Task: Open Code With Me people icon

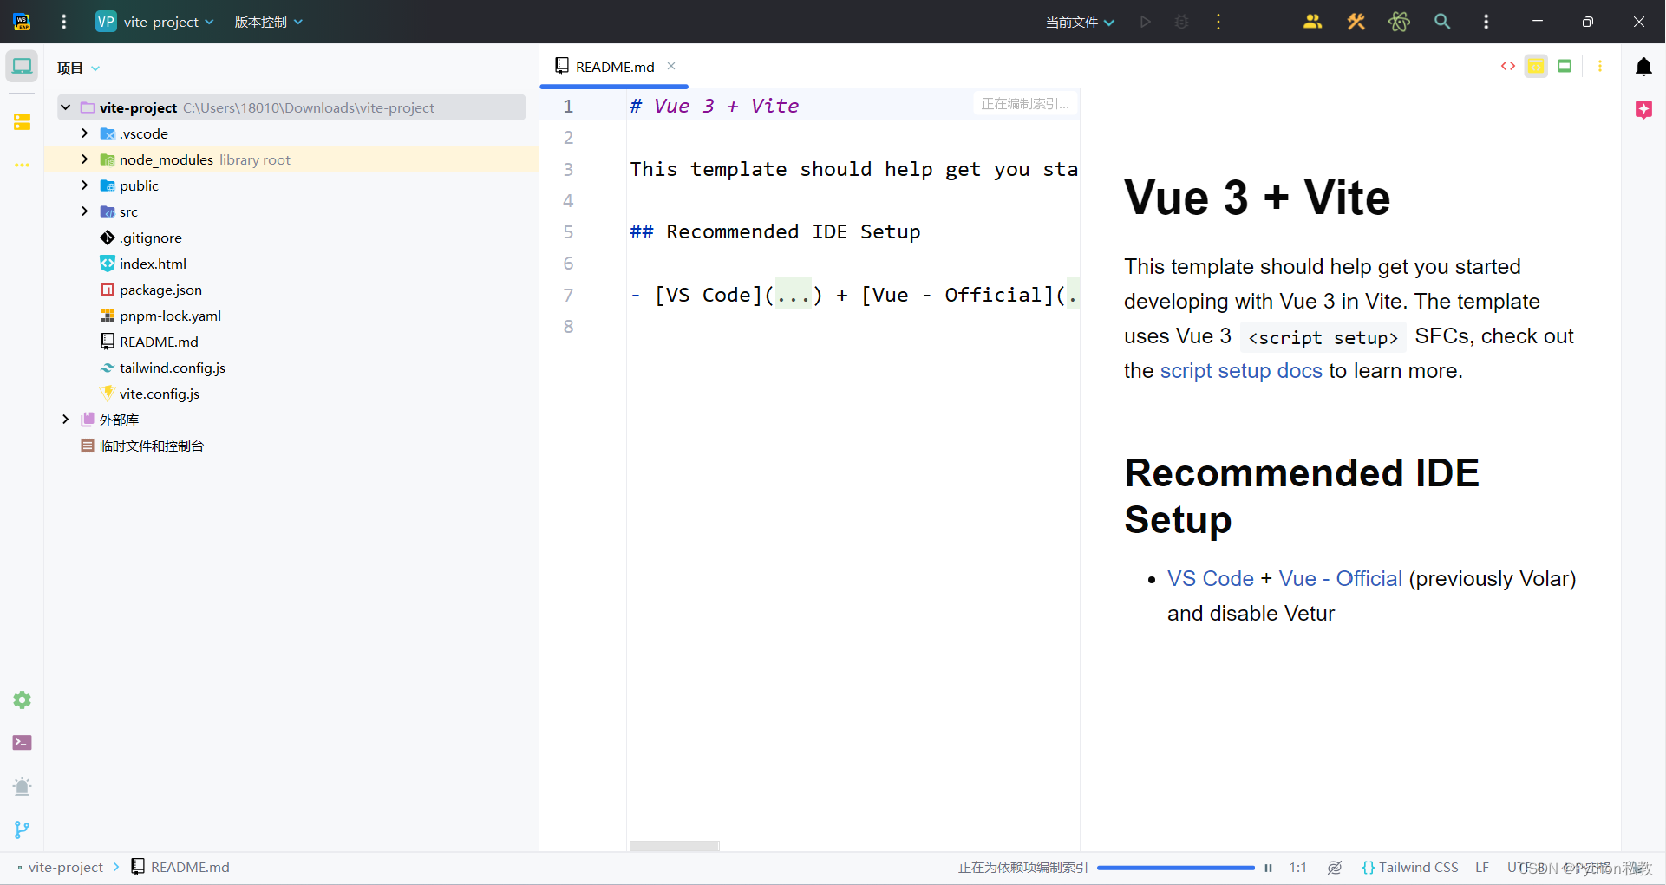Action: coord(1313,22)
